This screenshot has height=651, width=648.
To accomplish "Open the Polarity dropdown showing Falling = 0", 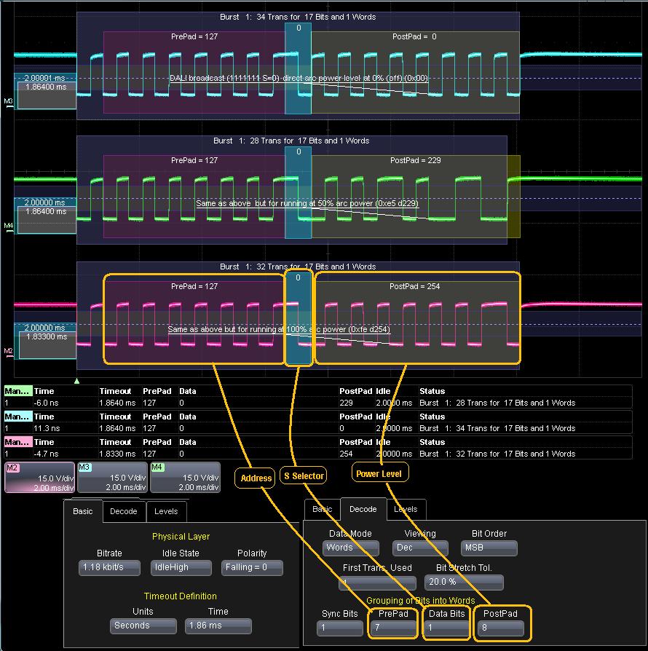I will [252, 567].
